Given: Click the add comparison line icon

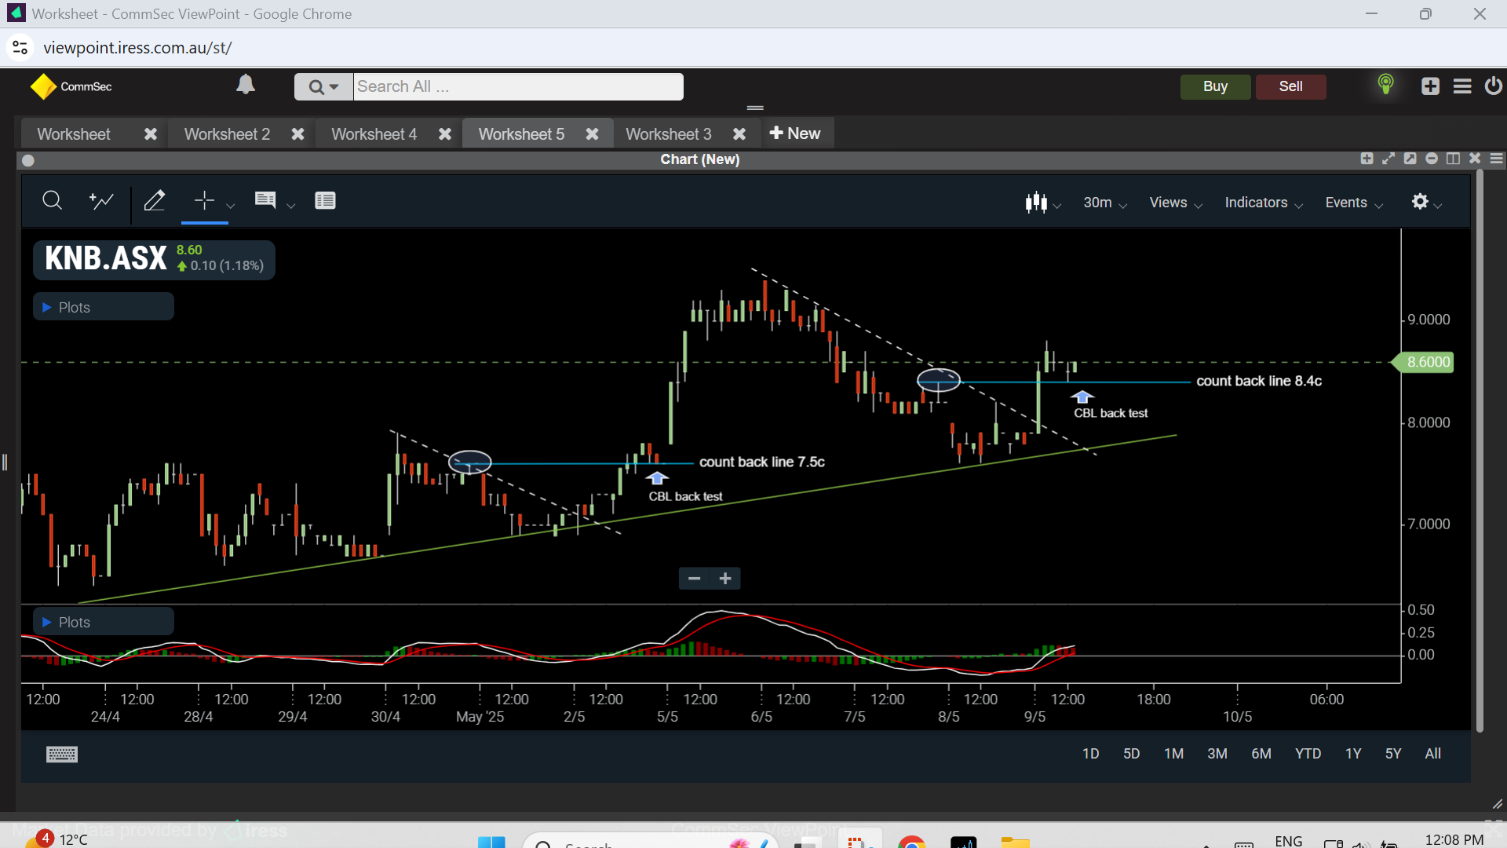Looking at the screenshot, I should coord(101,201).
